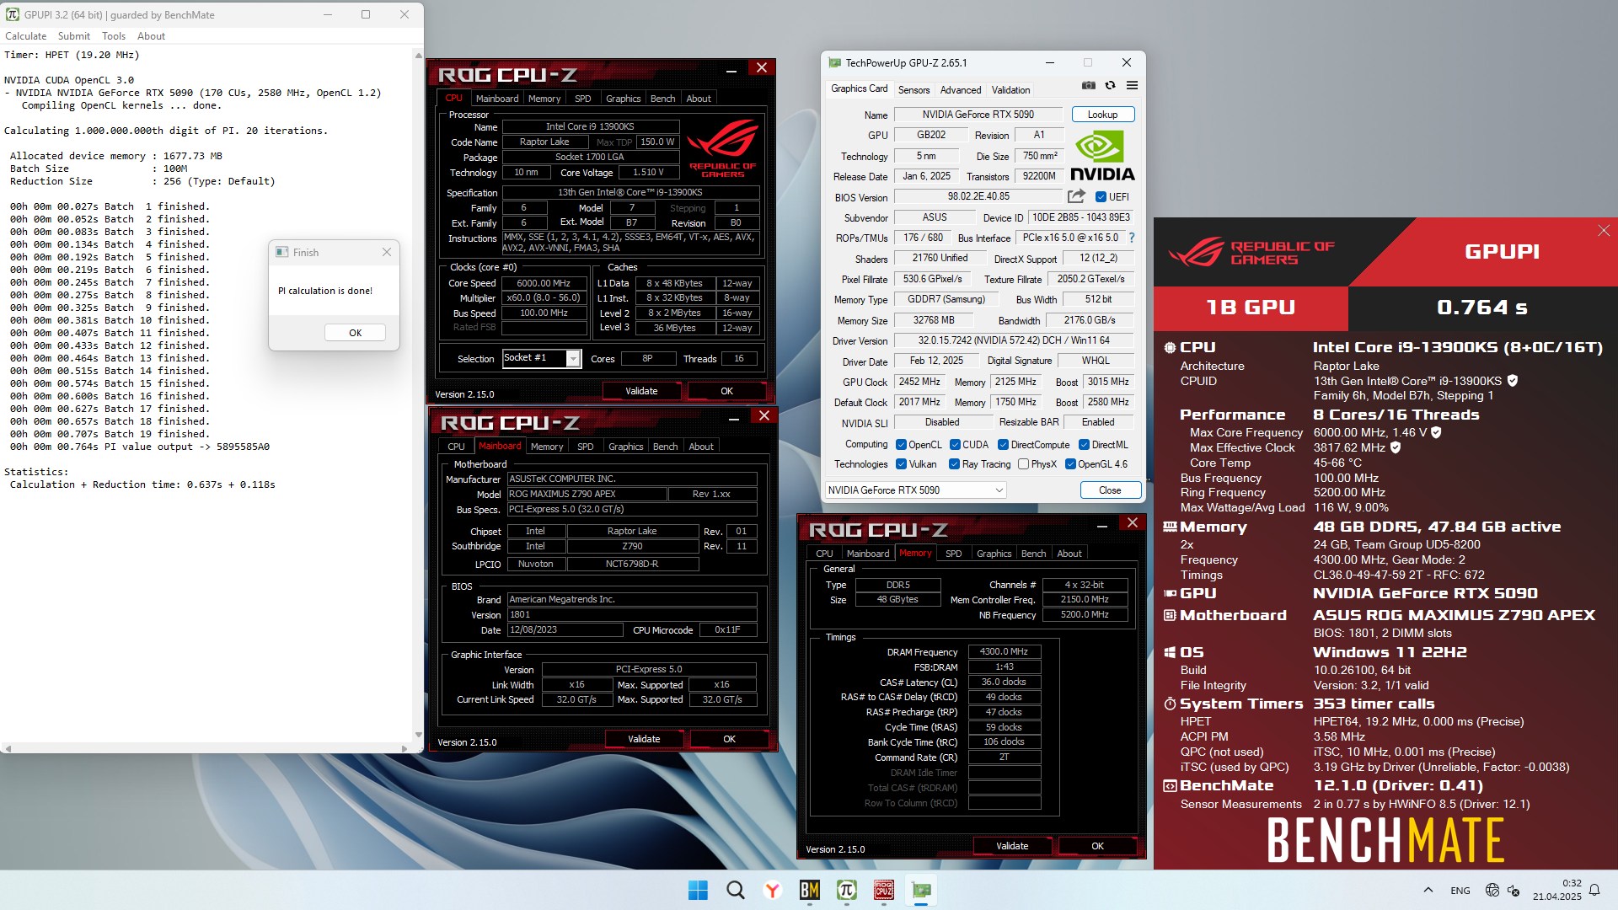The image size is (1618, 910).
Task: Click the GPU-Z title bar app icon
Action: pyautogui.click(x=834, y=62)
